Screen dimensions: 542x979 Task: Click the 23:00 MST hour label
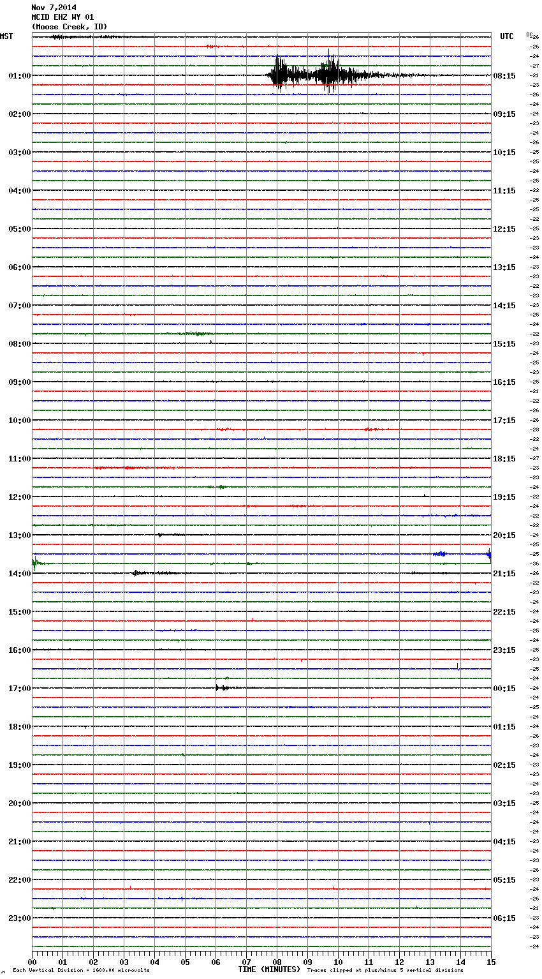coord(20,918)
